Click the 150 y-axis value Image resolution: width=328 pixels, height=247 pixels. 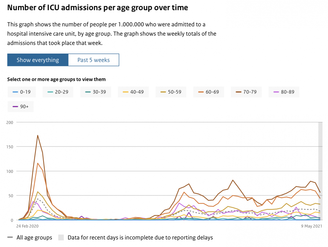pos(10,147)
